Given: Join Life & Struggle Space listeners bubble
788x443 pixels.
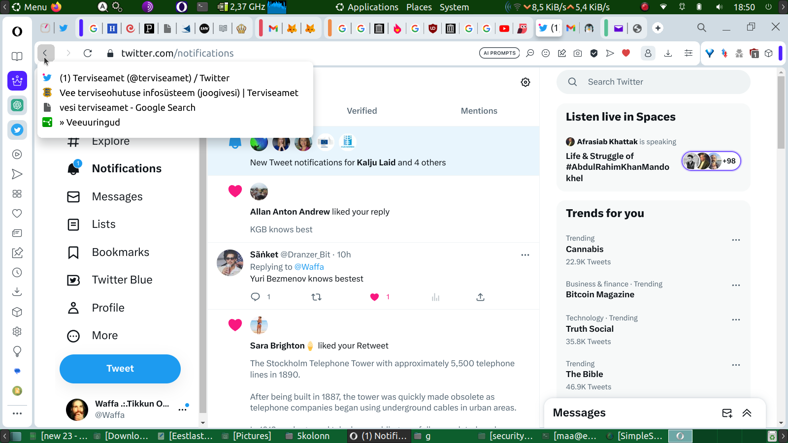Looking at the screenshot, I should 711,161.
